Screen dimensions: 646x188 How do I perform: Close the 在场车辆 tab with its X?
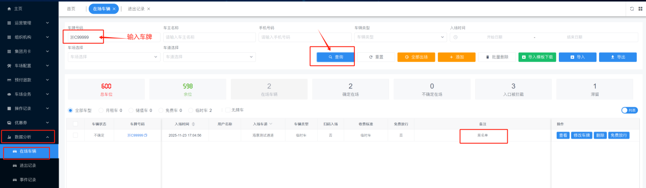[114, 9]
